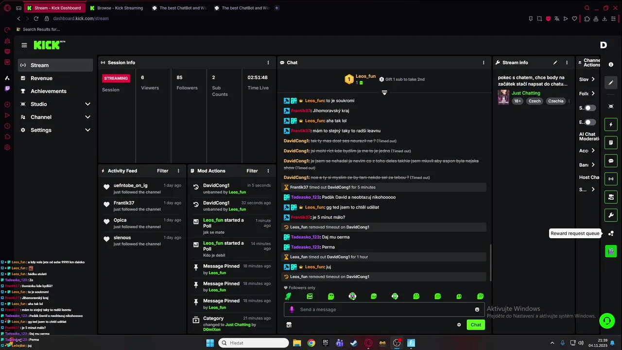
Task: Open the Chat panel's three-dot menu
Action: pyautogui.click(x=484, y=63)
